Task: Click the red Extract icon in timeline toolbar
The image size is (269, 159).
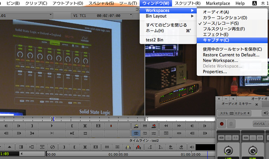Action: 138,147
